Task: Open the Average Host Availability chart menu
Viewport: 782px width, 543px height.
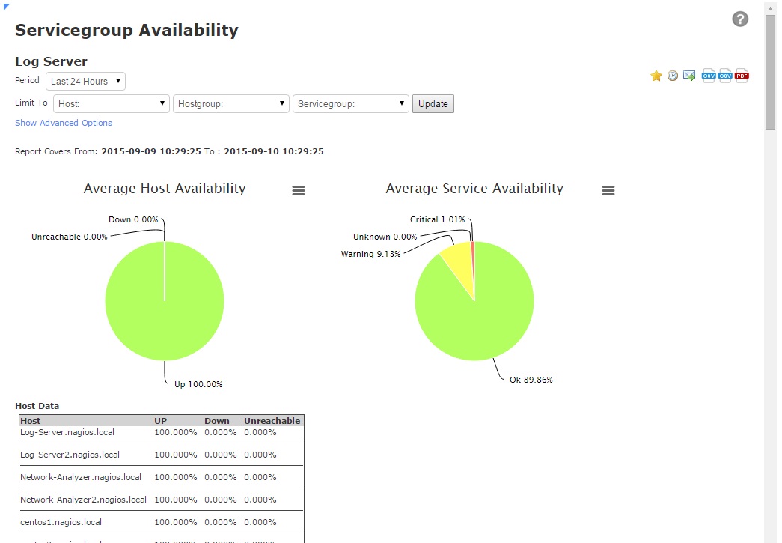Action: 299,191
